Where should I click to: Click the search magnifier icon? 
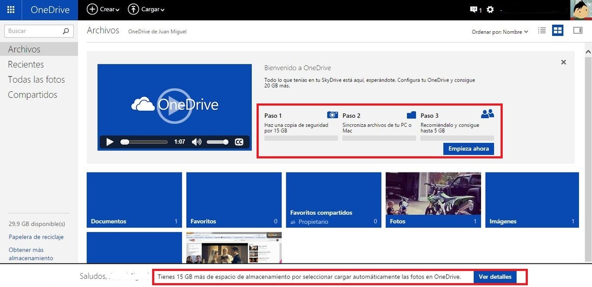pyautogui.click(x=66, y=31)
